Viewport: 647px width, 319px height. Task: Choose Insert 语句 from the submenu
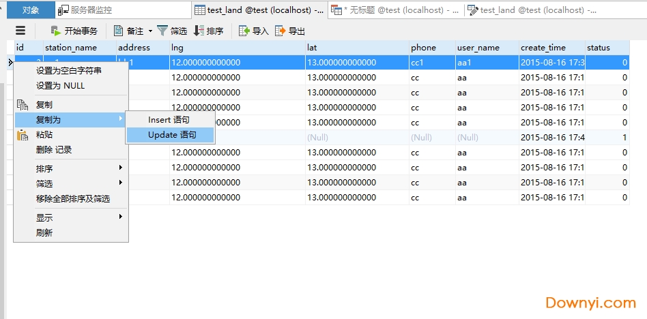169,120
